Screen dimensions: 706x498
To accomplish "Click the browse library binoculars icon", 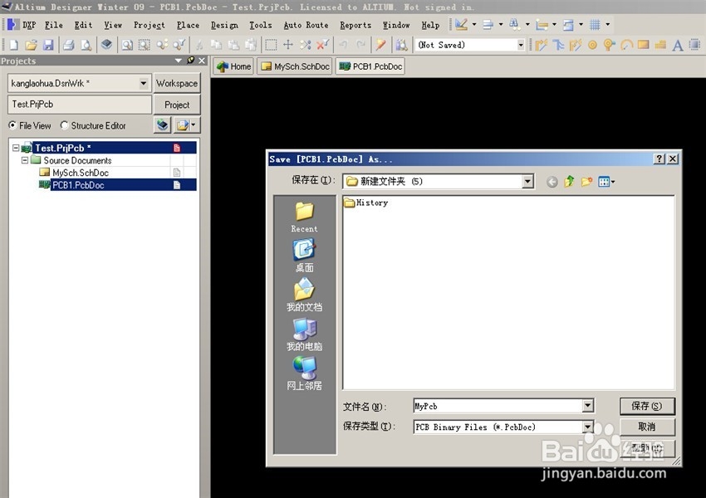I will coord(402,45).
